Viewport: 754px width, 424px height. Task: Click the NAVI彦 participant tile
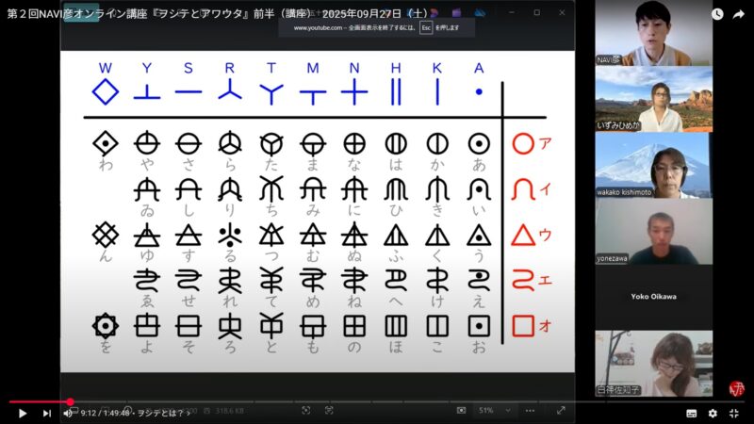[653, 33]
